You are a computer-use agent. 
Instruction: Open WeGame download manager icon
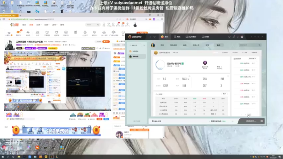238,37
